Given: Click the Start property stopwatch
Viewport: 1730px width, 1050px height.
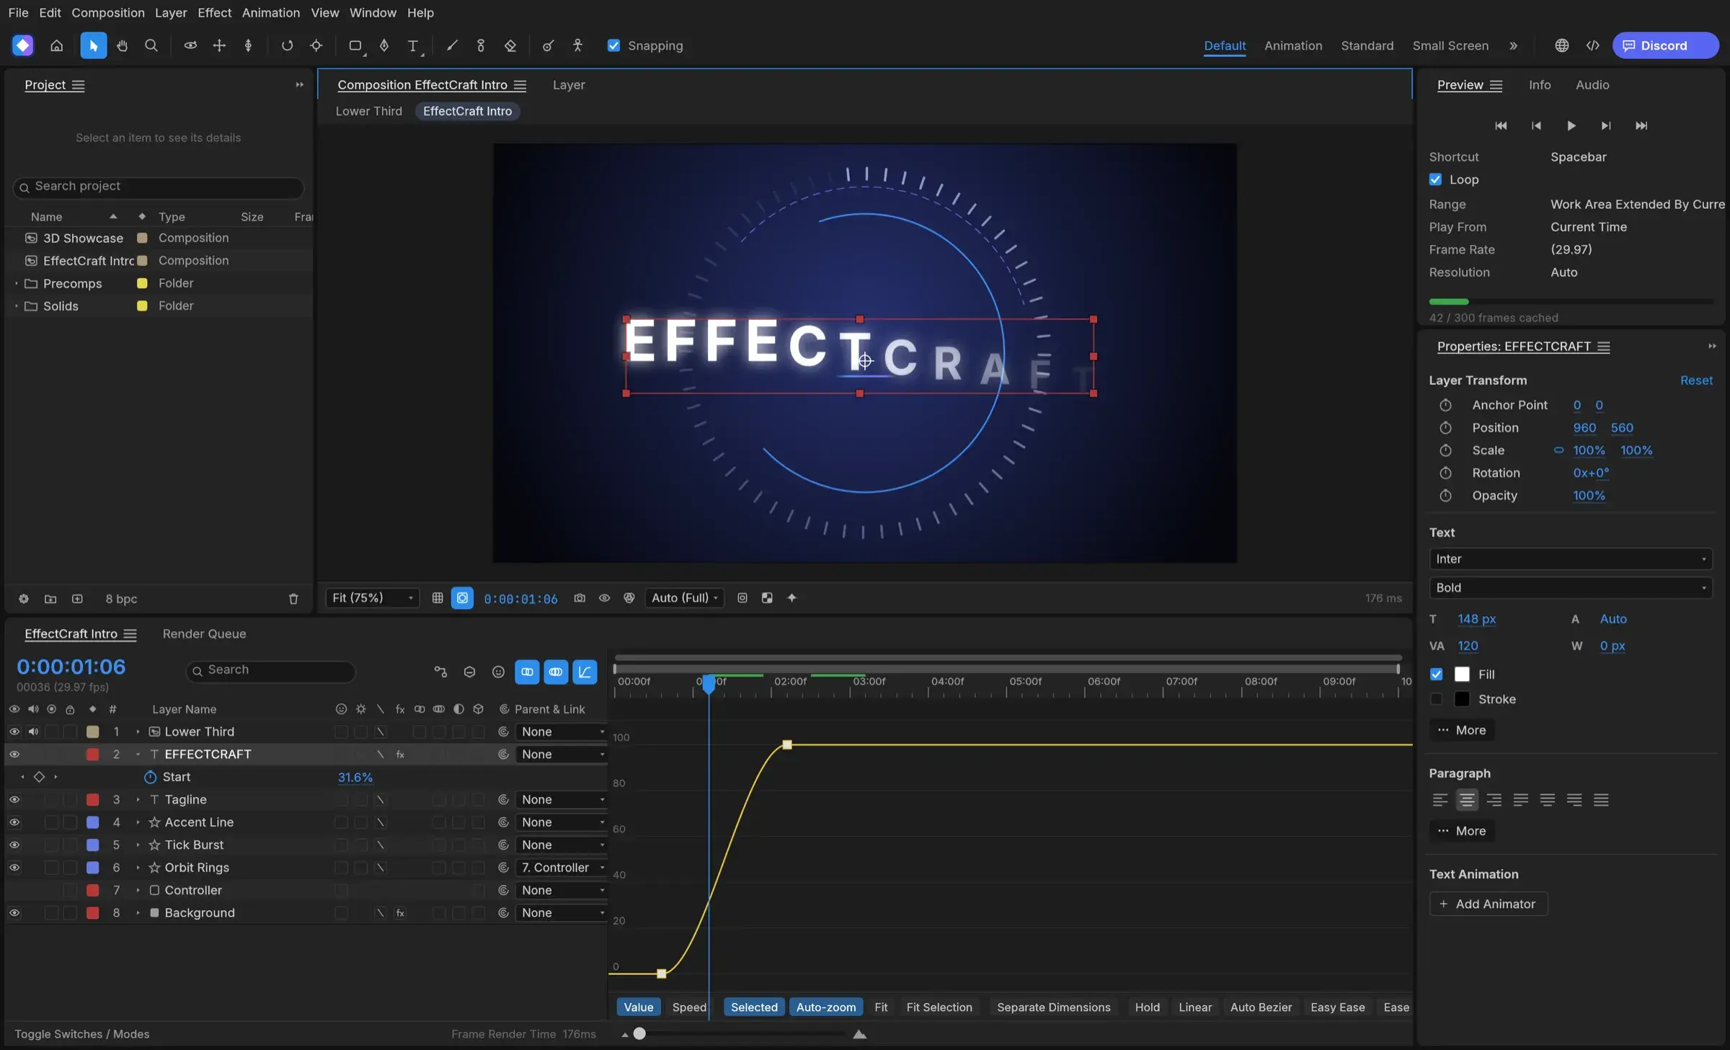Looking at the screenshot, I should 150,777.
